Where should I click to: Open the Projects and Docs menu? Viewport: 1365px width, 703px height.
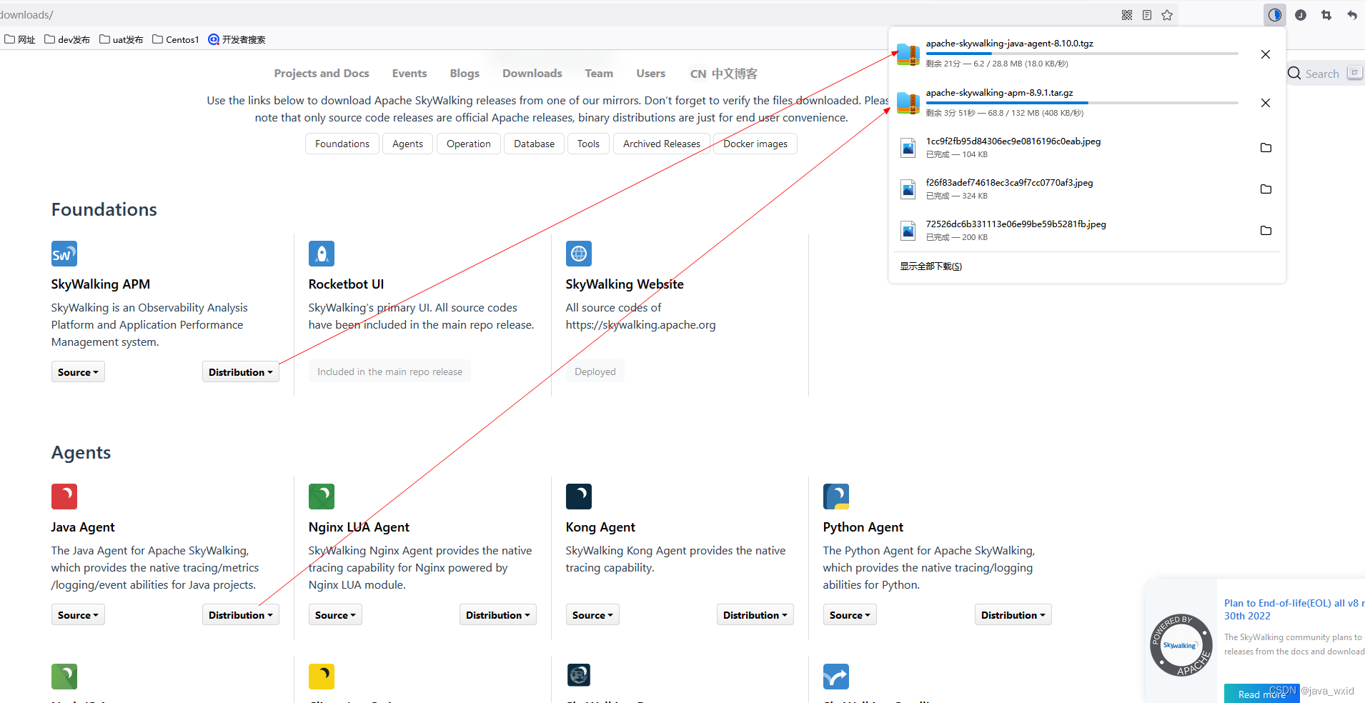(322, 74)
